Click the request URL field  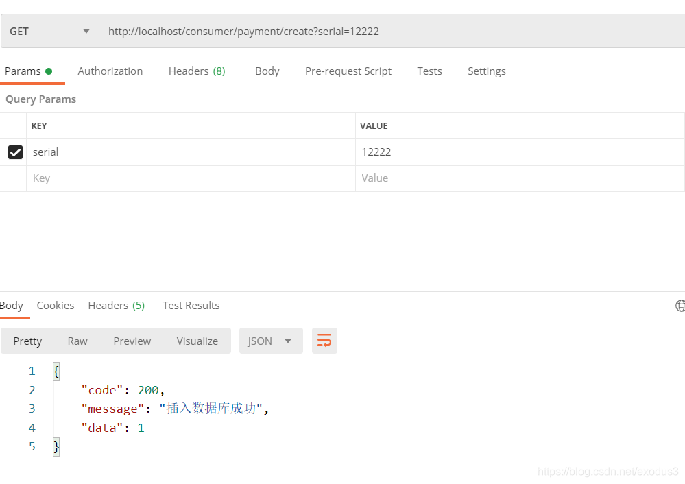click(392, 31)
